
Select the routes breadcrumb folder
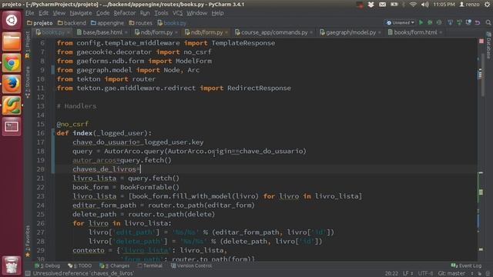(x=140, y=23)
